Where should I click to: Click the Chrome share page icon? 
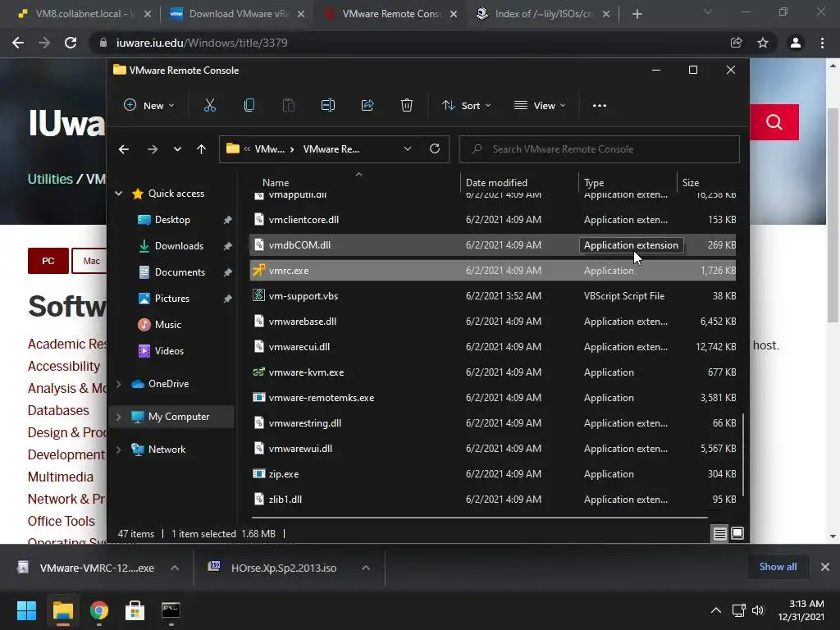(736, 43)
